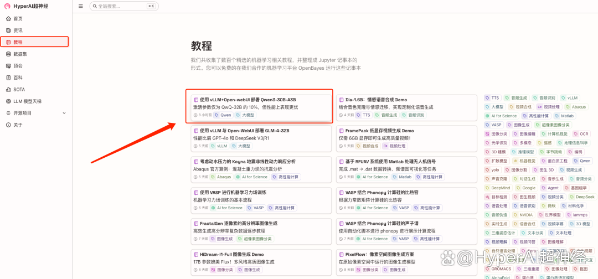Click the vLLM tag on the GLM-4-32B card
The height and width of the screenshot is (279, 598).
click(x=219, y=146)
